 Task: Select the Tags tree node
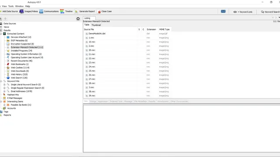coord(6,112)
